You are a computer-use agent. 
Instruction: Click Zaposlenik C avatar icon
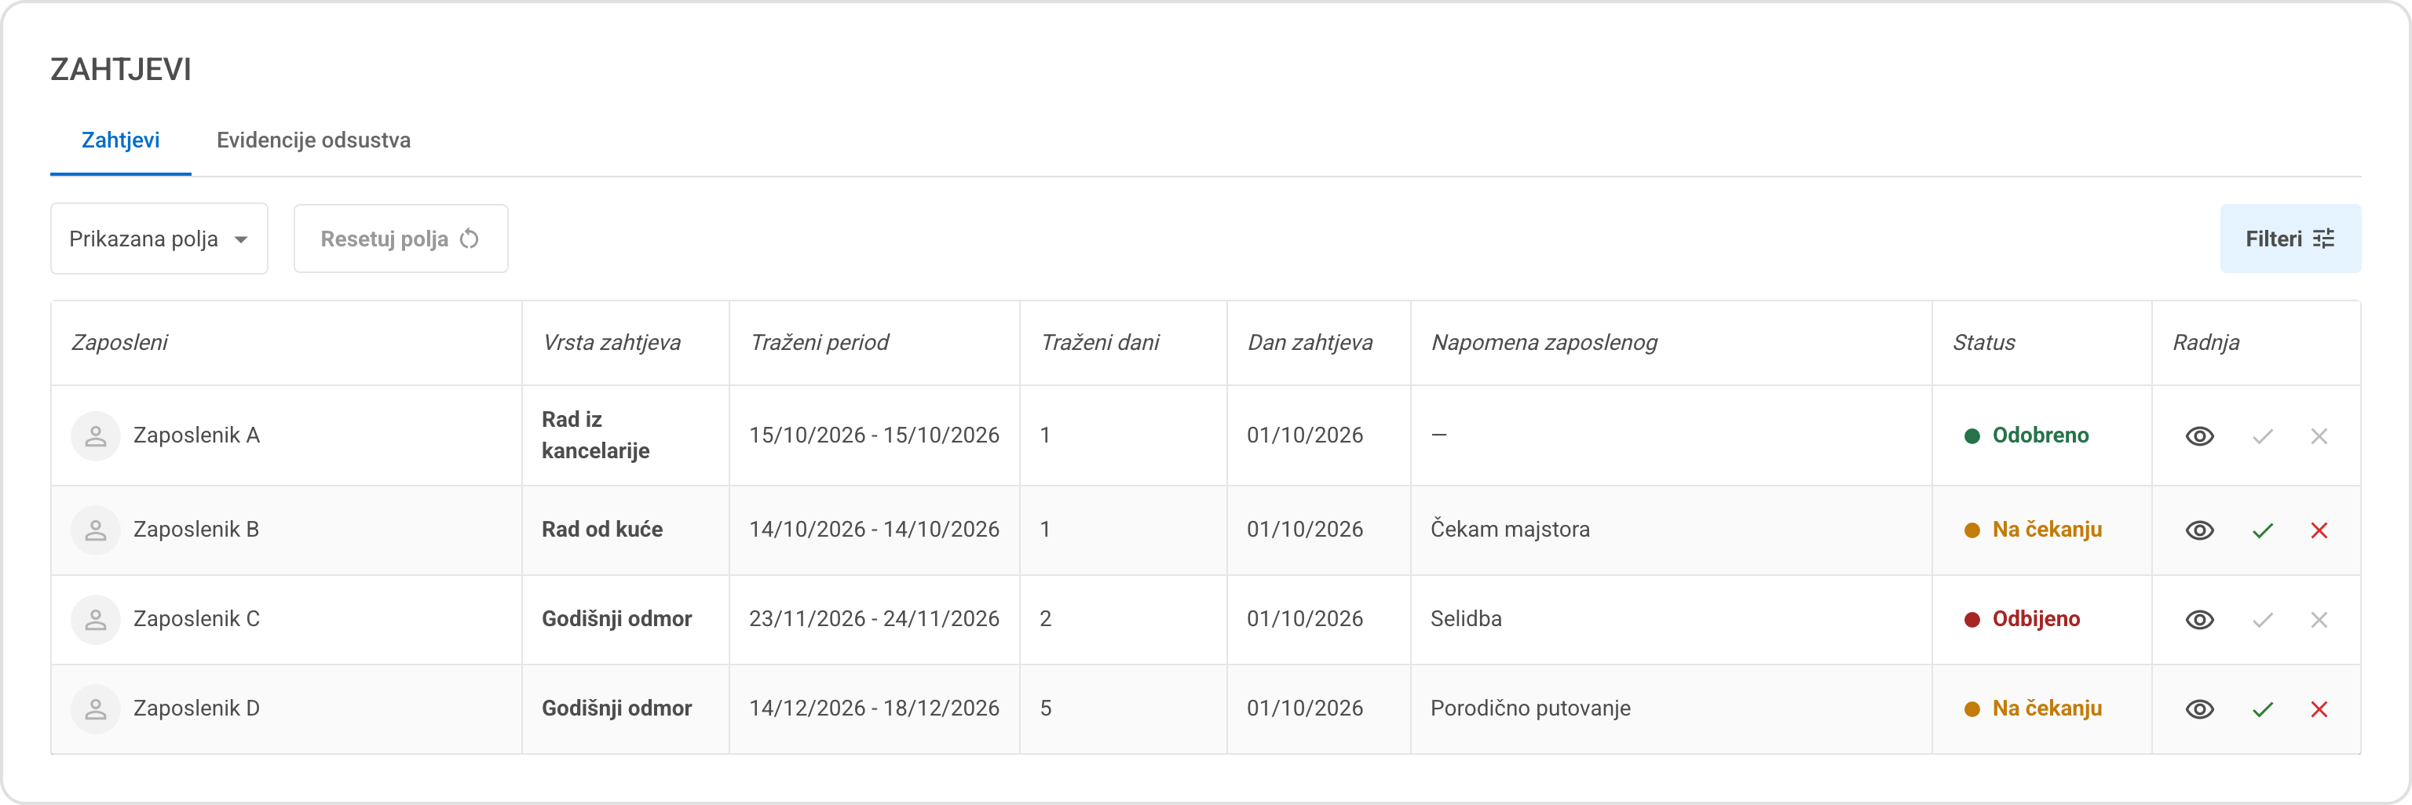coord(96,620)
